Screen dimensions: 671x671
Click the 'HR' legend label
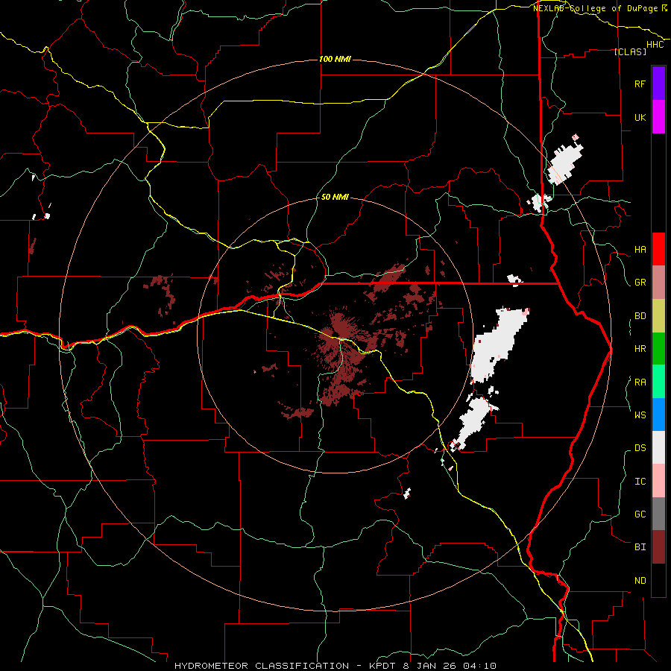coord(640,349)
